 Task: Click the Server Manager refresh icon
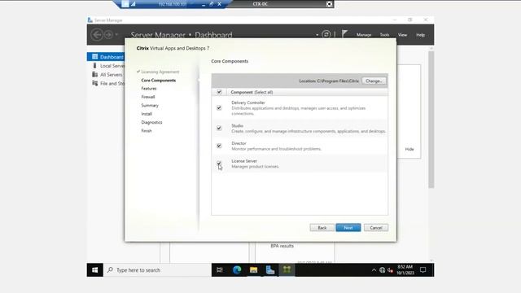[326, 34]
